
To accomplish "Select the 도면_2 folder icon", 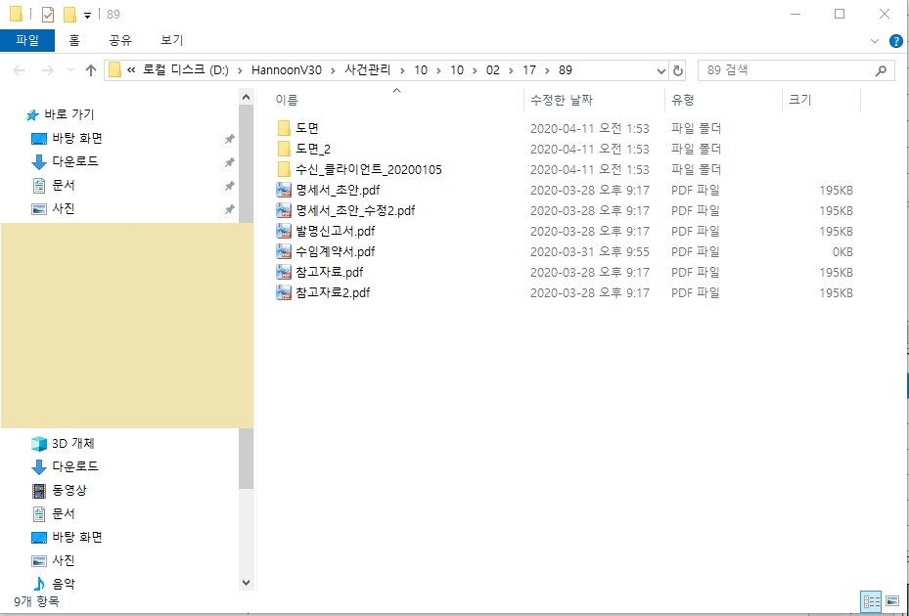I will [x=284, y=149].
